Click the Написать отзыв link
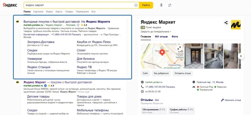 [233, 100]
